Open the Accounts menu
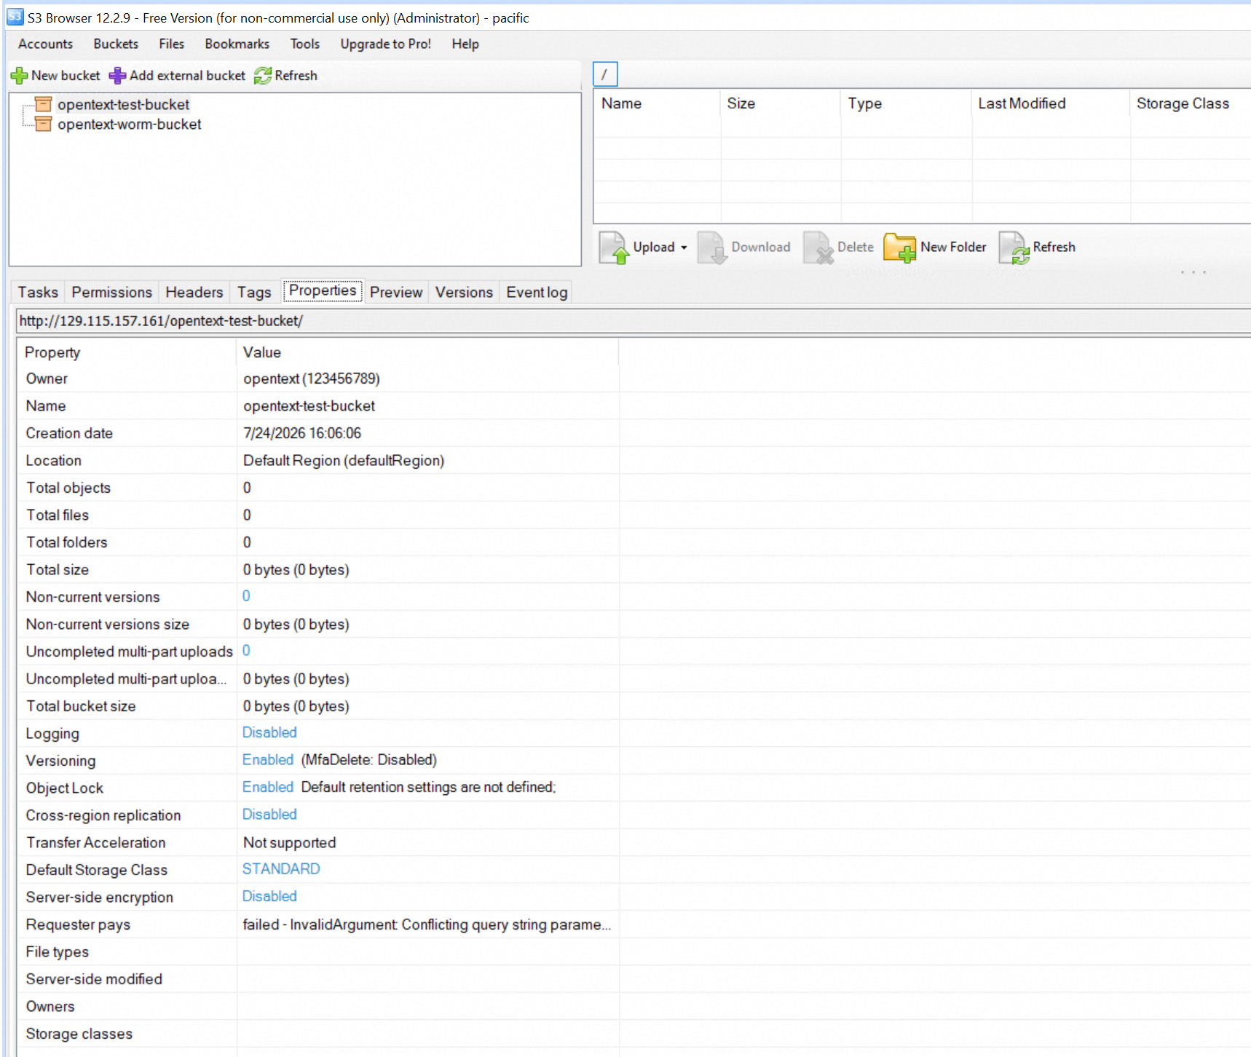 coord(45,44)
